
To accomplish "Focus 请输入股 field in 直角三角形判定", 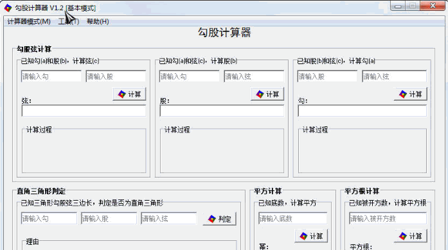I will (109, 219).
